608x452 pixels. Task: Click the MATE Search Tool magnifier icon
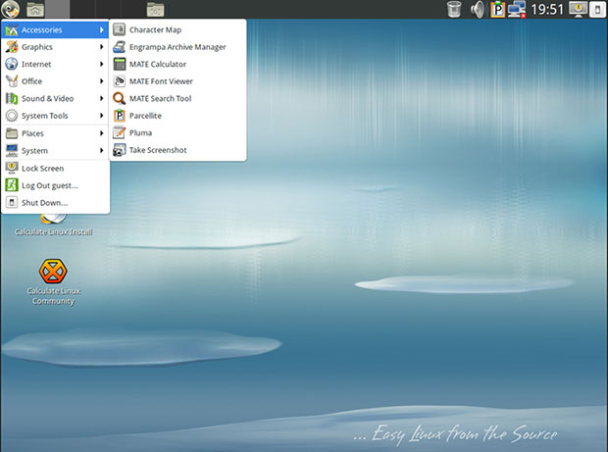(119, 98)
